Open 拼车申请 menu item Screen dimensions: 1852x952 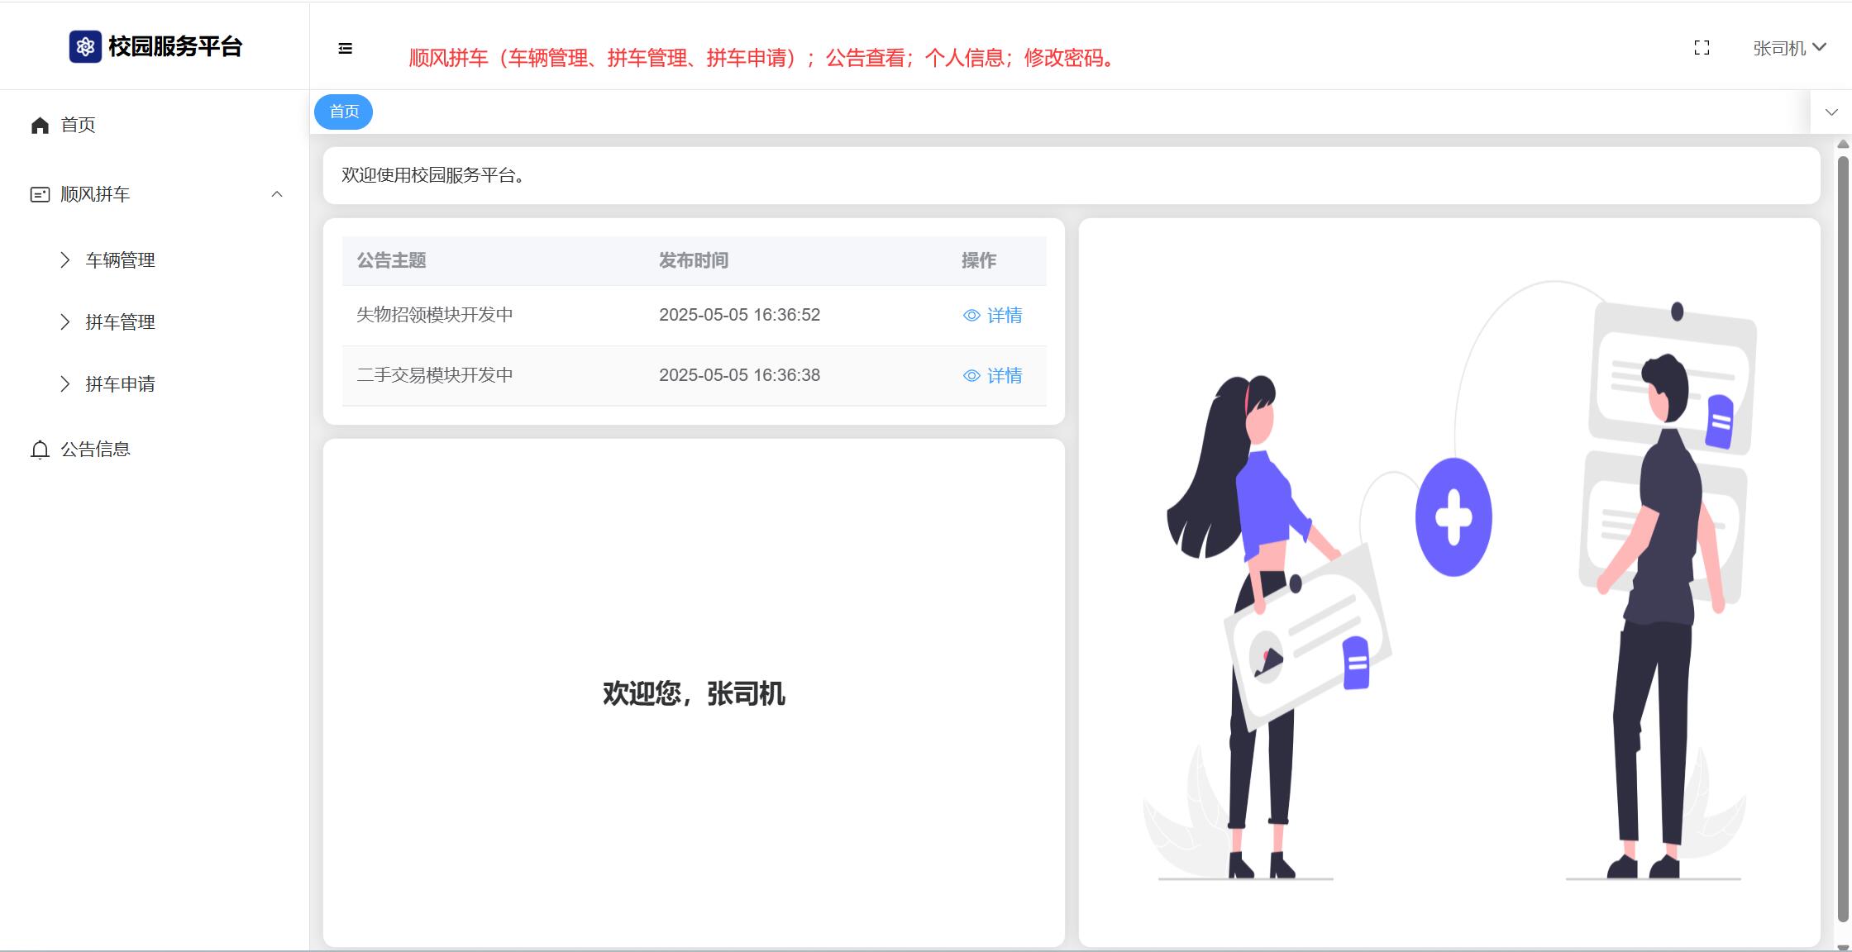(120, 384)
